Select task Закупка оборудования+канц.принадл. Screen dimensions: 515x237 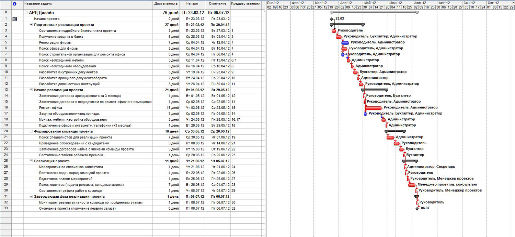pyautogui.click(x=70, y=114)
